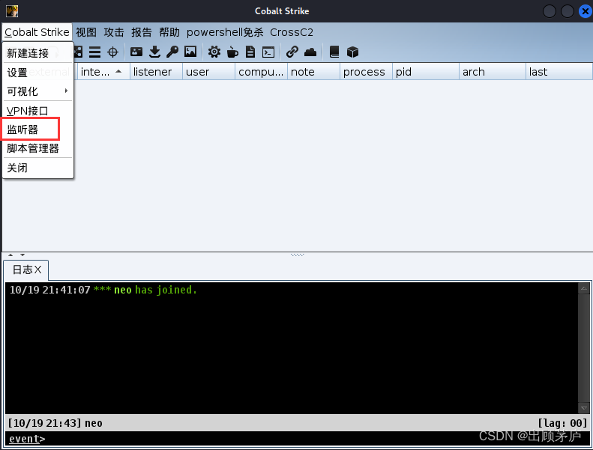
Task: Click log scrollbar up arrow
Action: [x=584, y=288]
